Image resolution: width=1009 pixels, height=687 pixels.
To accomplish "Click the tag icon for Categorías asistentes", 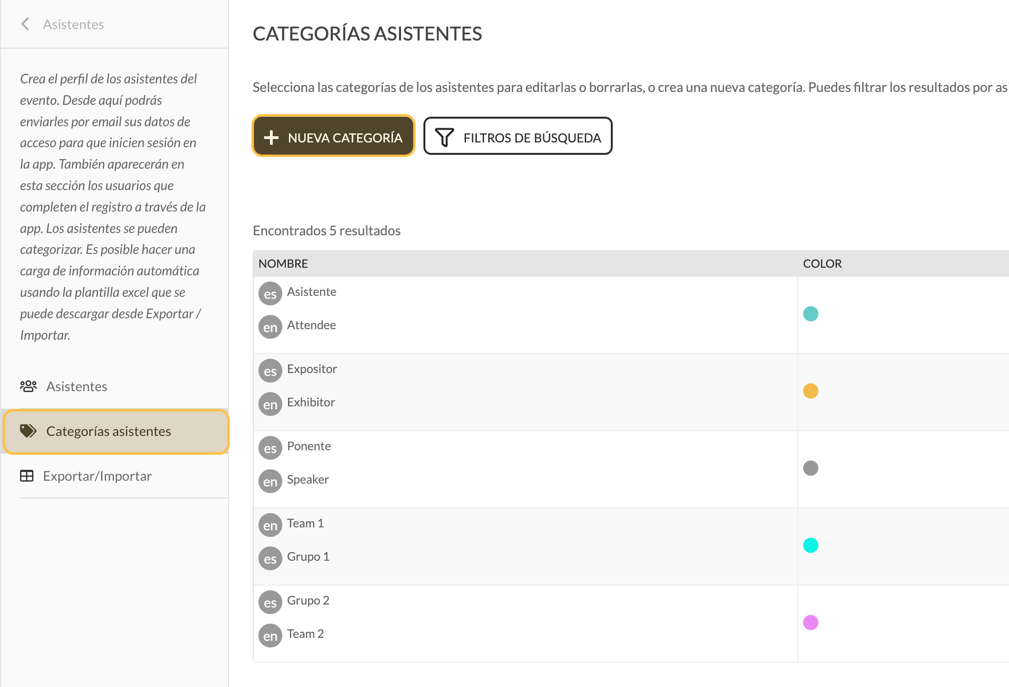I will click(x=28, y=431).
